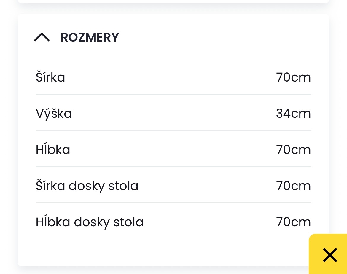Select the ROZMERY heading

coord(90,37)
